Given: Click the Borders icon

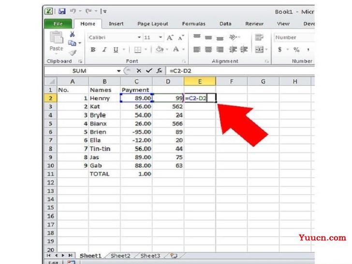Looking at the screenshot, I should 138,50.
